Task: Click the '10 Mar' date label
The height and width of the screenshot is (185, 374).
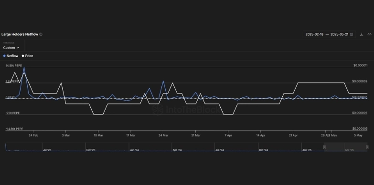Action: pyautogui.click(x=98, y=135)
